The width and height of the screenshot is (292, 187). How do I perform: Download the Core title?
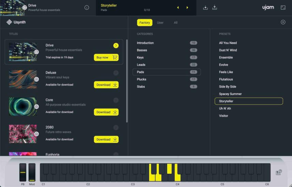[106, 112]
